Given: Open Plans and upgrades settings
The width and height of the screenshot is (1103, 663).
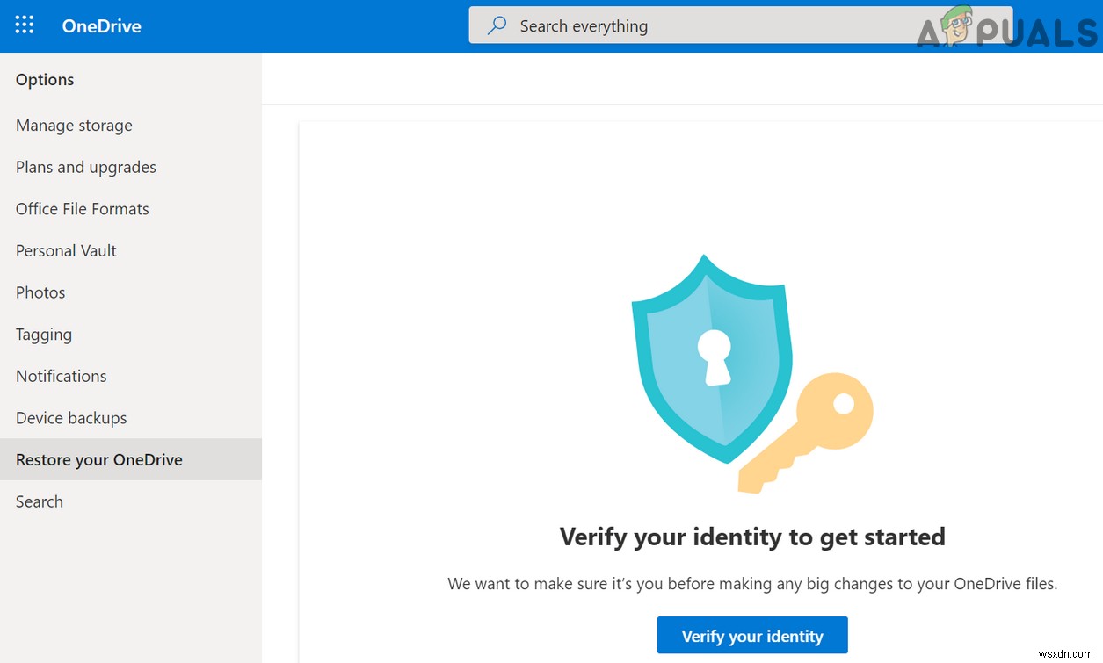Looking at the screenshot, I should 85,167.
